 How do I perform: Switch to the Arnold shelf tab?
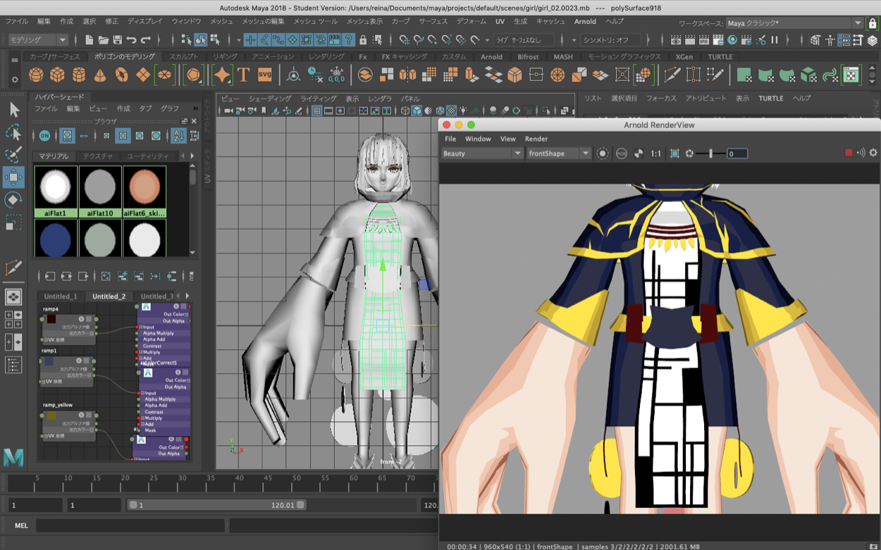[x=491, y=57]
